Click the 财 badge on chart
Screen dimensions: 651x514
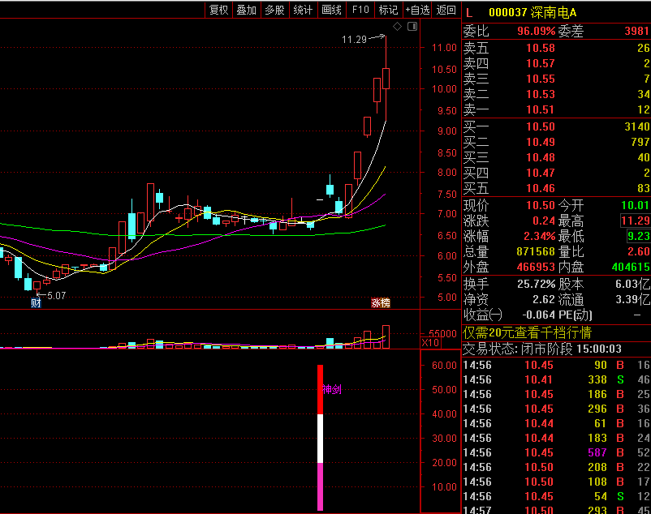point(36,303)
